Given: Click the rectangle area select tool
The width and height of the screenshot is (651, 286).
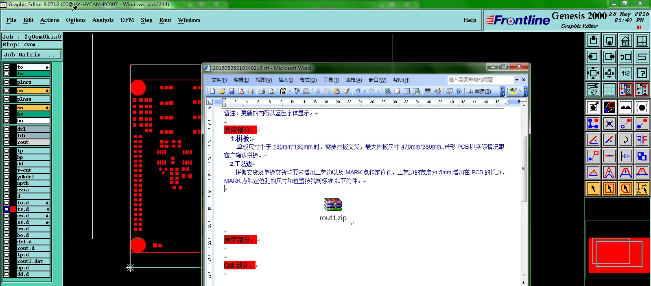Looking at the screenshot, I should (609, 188).
